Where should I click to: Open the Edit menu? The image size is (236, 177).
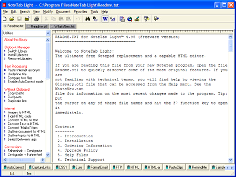[14, 12]
